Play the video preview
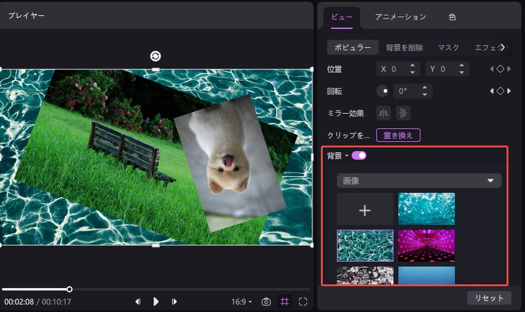Image resolution: width=525 pixels, height=312 pixels. 156,302
